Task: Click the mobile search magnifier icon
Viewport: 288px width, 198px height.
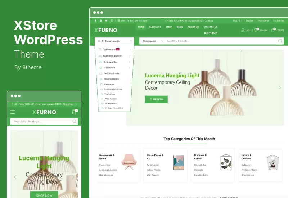Action: [x=75, y=121]
